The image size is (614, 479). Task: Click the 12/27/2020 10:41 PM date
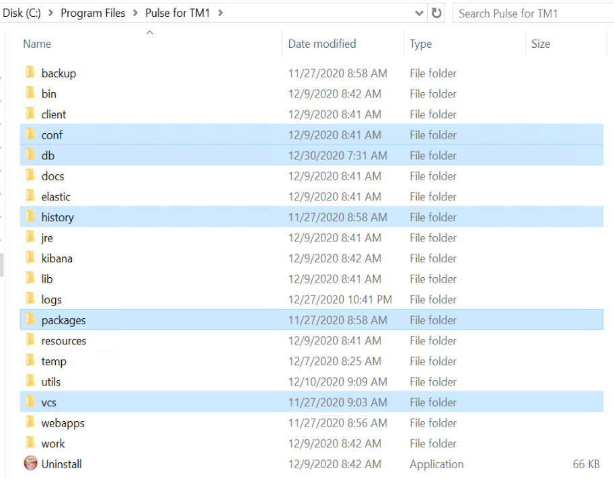point(340,299)
